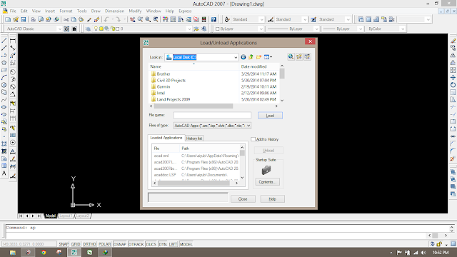Viewport: 457px width, 257px height.
Task: Click the Load button
Action: coord(270,116)
